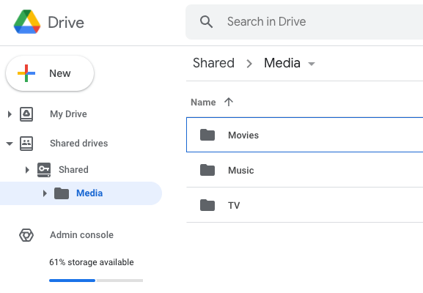Open the Media breadcrumb dropdown arrow

(312, 64)
